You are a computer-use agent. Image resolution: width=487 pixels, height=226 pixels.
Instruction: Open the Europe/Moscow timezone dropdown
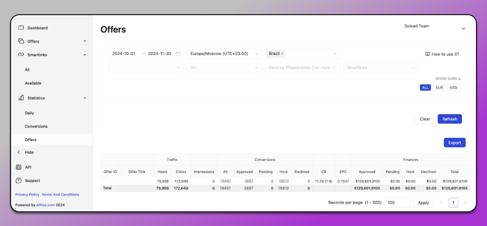(224, 54)
